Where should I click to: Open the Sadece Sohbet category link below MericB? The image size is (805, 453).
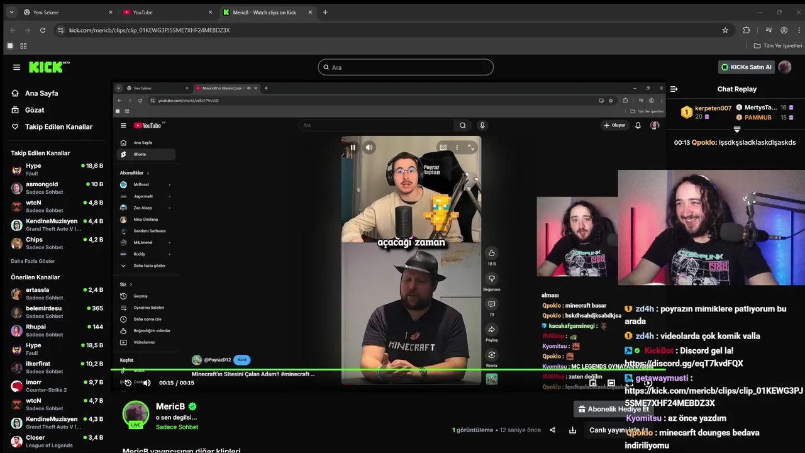[177, 427]
